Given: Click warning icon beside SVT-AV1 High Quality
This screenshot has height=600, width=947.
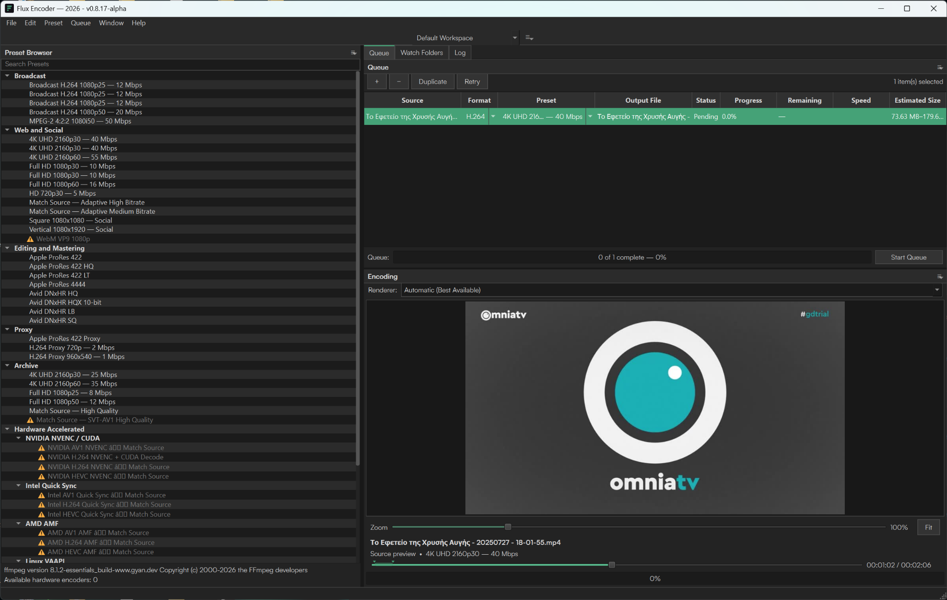Looking at the screenshot, I should click(31, 420).
